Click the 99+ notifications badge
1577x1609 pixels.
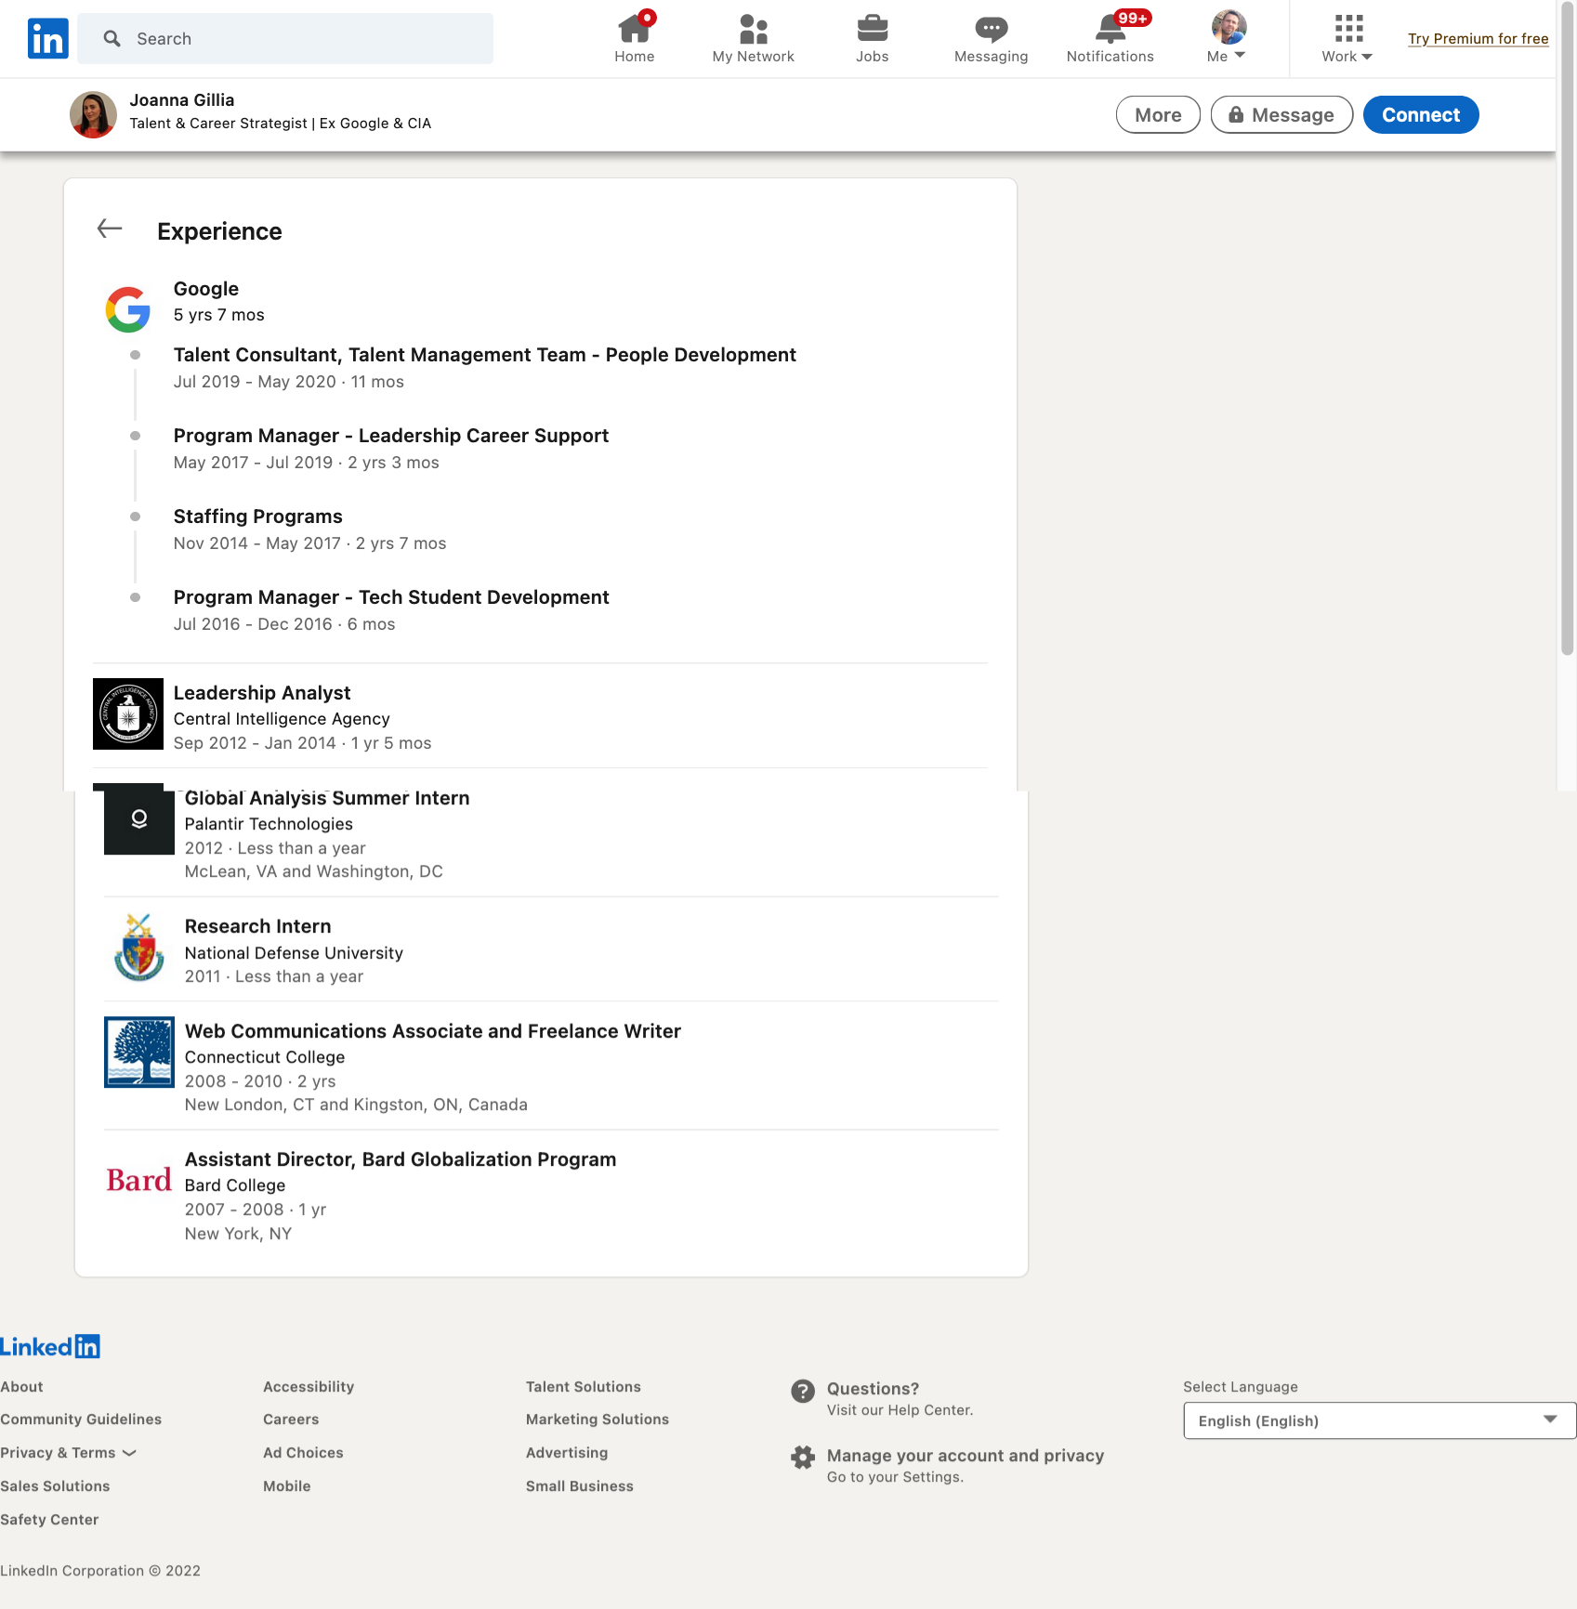pyautogui.click(x=1133, y=18)
